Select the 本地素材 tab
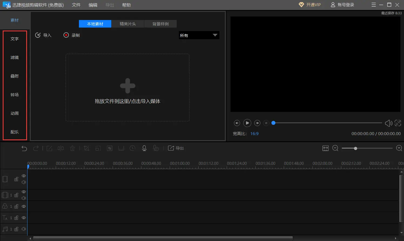Screen dimensions: 404x241 point(95,24)
